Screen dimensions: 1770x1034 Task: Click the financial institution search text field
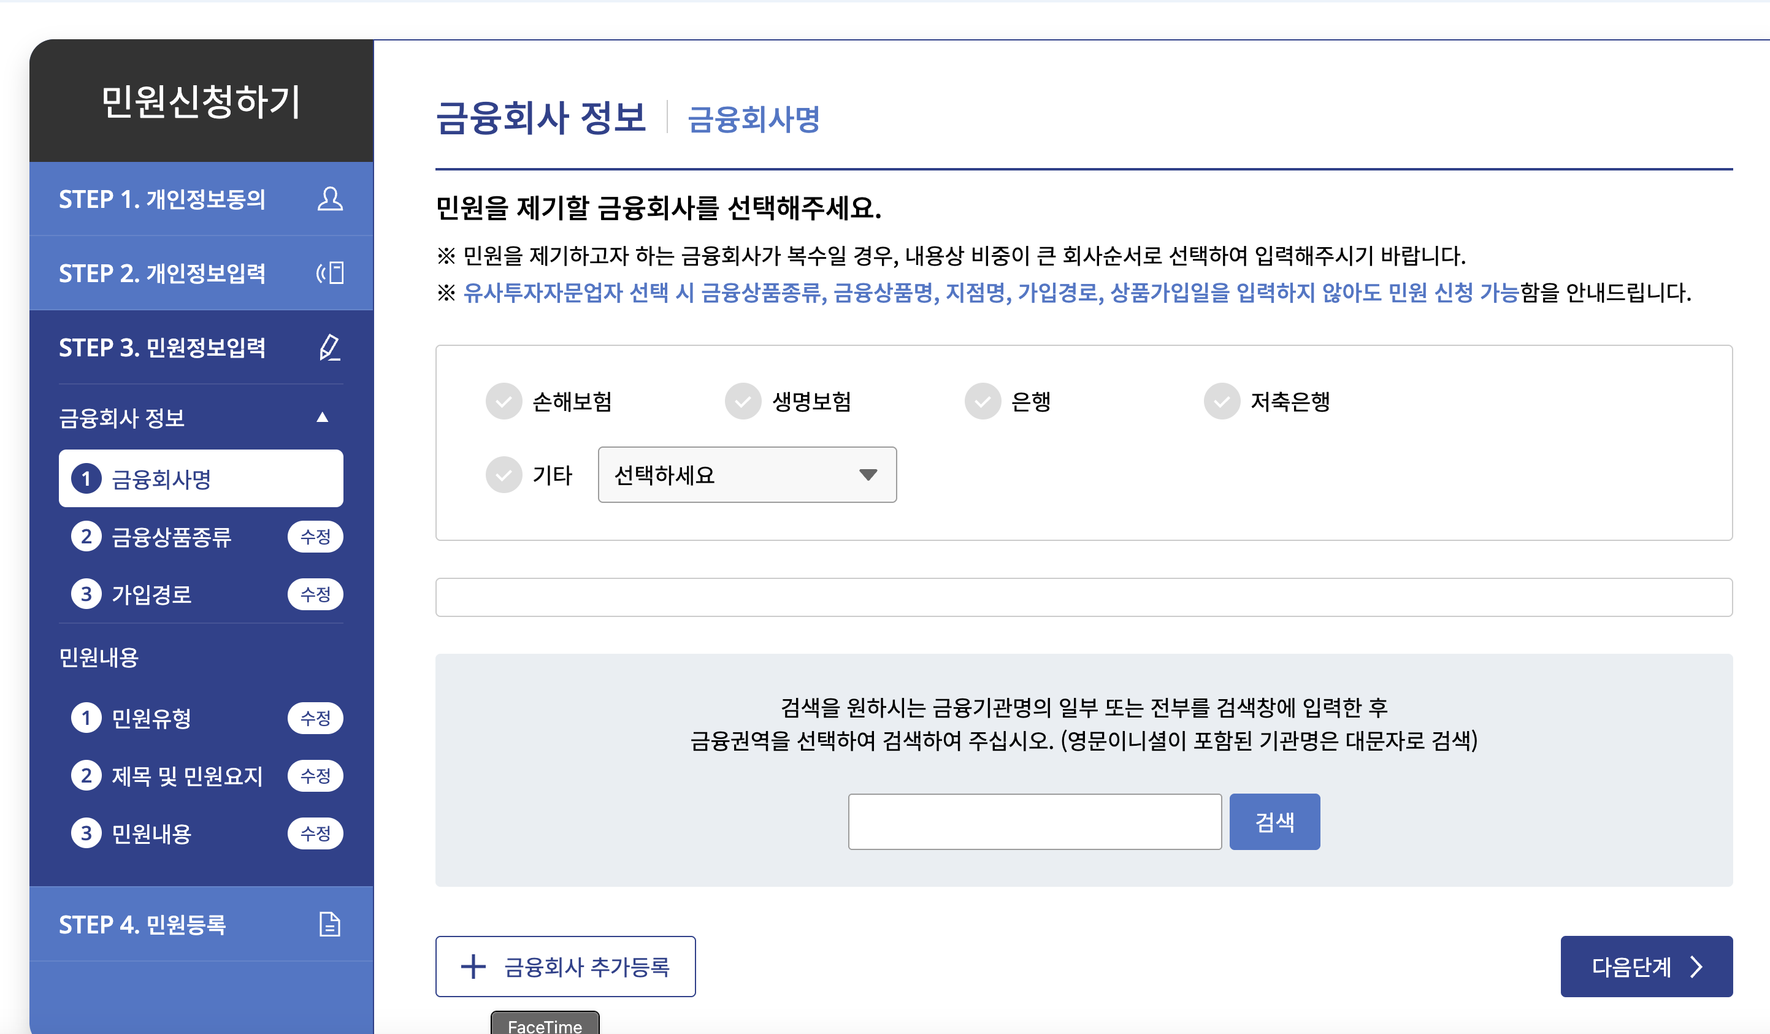click(1034, 822)
